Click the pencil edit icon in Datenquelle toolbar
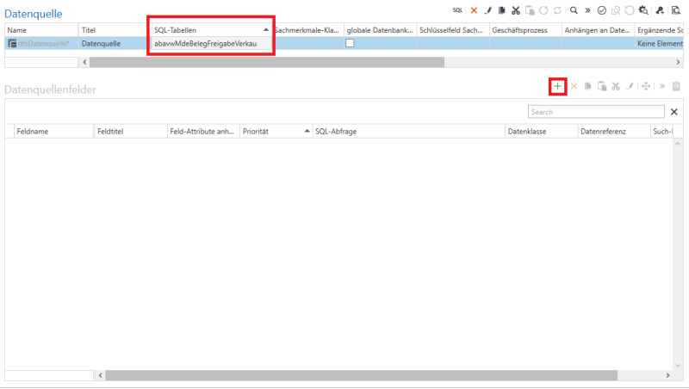 coord(487,10)
